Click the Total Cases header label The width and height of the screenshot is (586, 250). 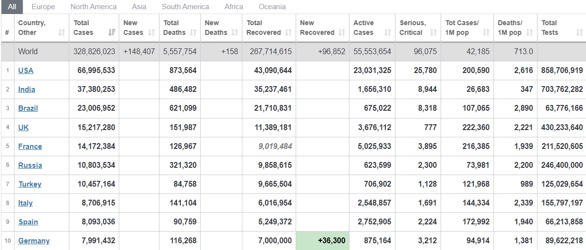click(x=83, y=28)
